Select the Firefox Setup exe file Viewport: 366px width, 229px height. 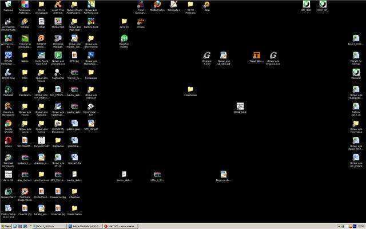[x=8, y=211]
